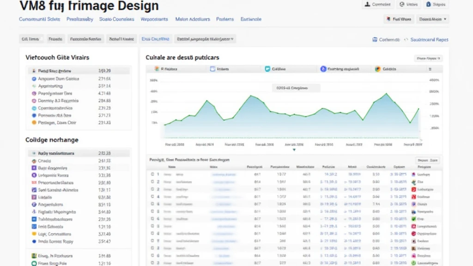Select the blue 'Elua Countine' filter tab
The height and width of the screenshot is (266, 473).
[x=155, y=39]
